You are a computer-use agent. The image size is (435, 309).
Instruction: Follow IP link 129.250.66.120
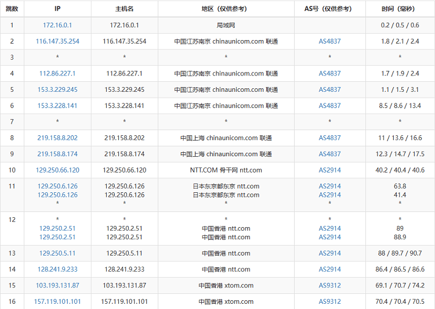tap(57, 170)
